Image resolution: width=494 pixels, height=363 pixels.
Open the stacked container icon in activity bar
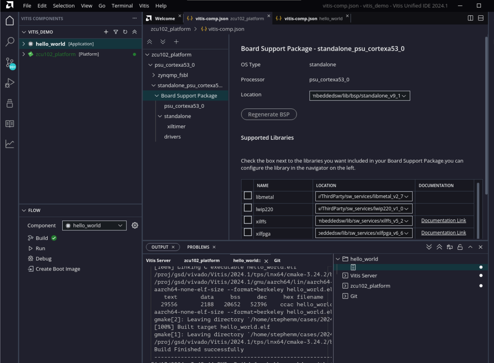(10, 103)
